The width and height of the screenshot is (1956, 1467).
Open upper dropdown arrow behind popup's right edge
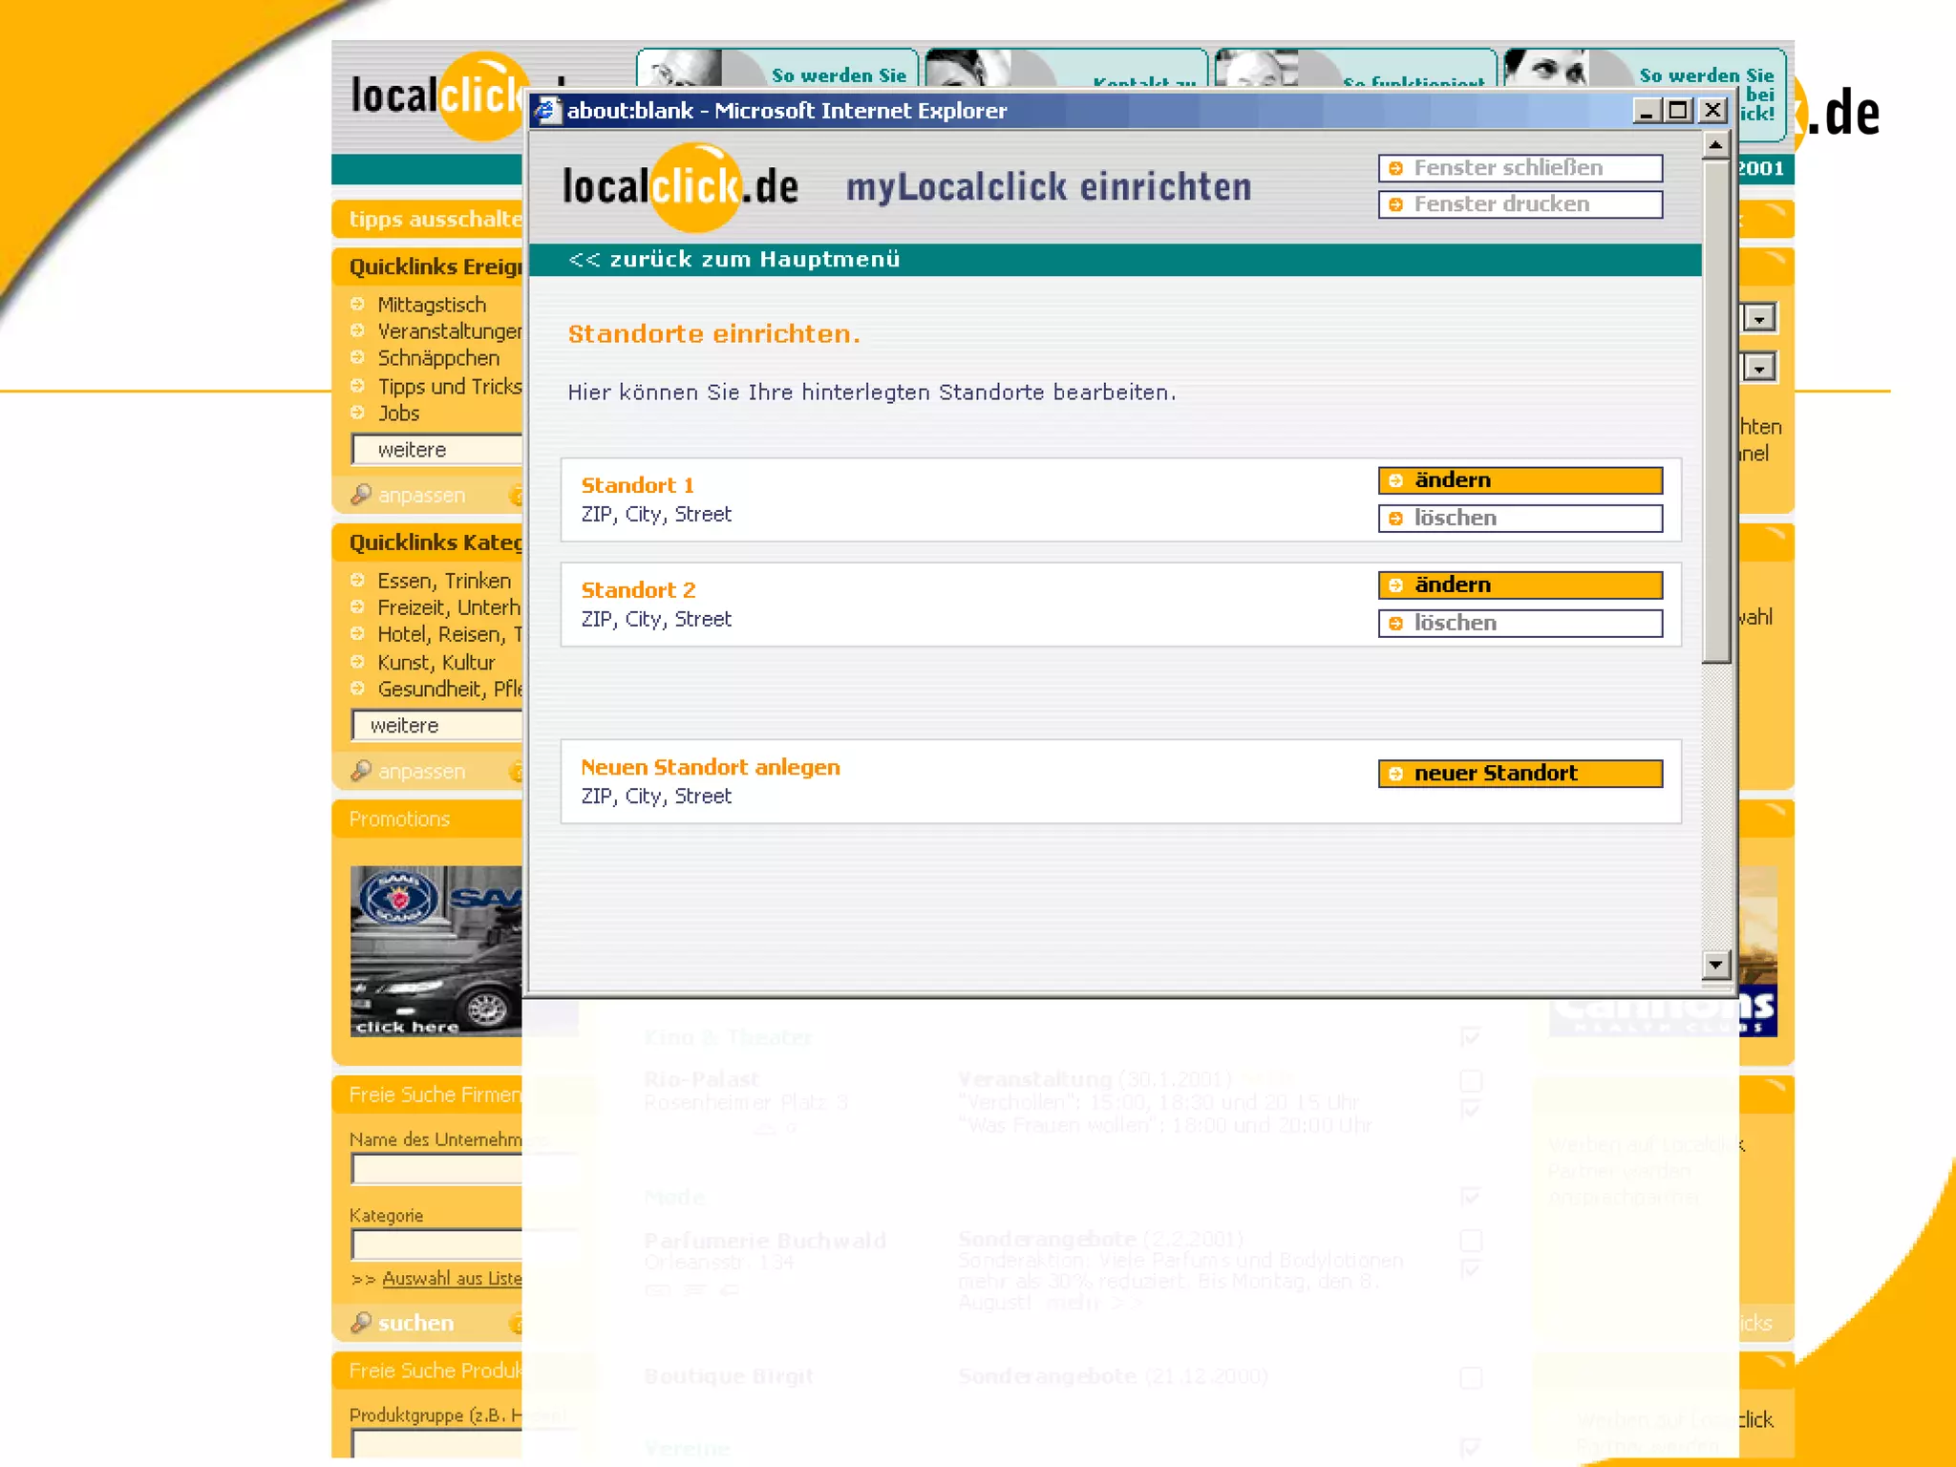click(x=1759, y=318)
